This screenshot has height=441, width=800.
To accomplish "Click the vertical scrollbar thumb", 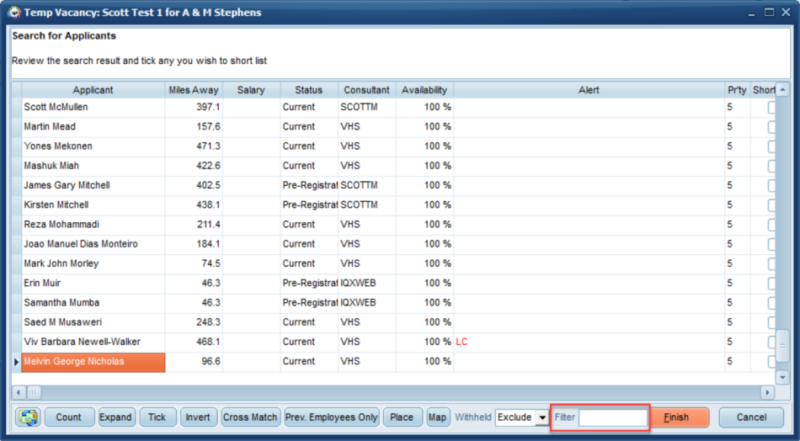I will click(782, 346).
